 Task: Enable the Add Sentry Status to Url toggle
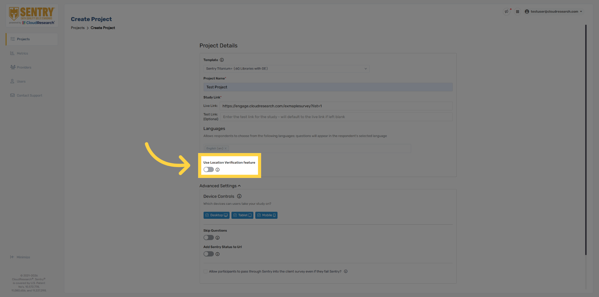pyautogui.click(x=208, y=254)
